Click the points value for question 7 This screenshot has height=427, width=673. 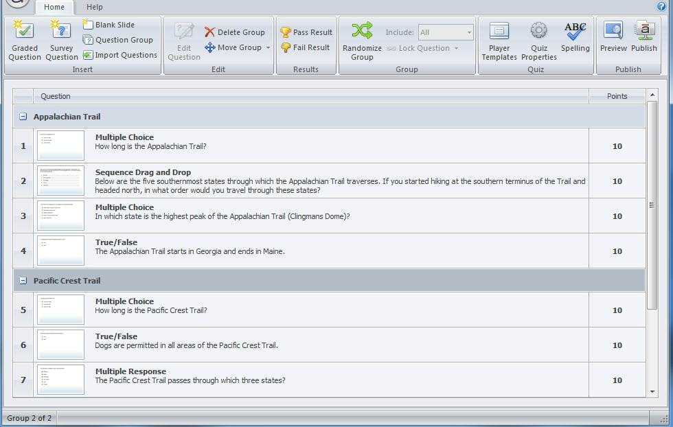(617, 380)
